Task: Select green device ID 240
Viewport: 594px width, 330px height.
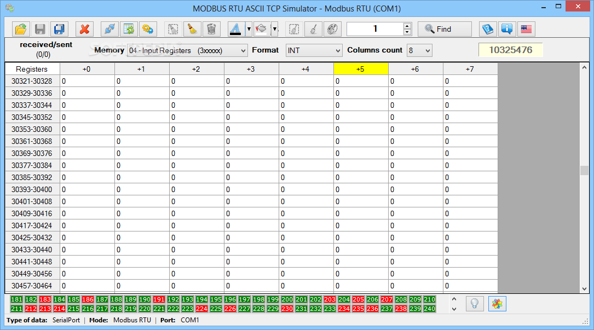Action: point(430,309)
